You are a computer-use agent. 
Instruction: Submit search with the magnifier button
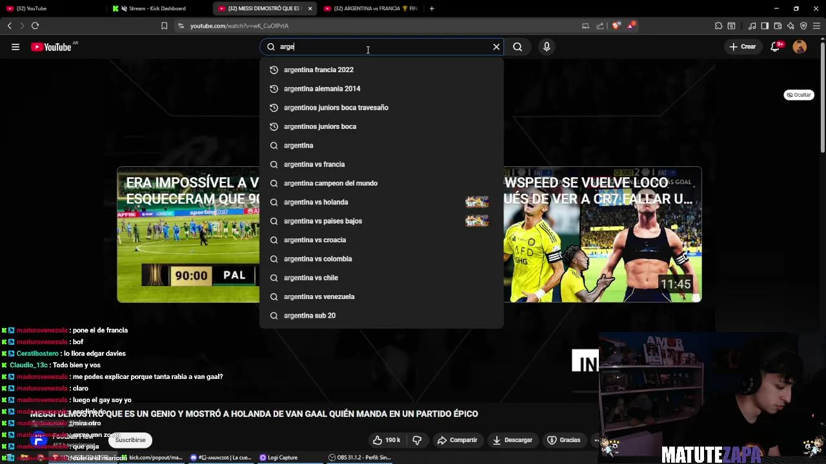click(x=518, y=46)
